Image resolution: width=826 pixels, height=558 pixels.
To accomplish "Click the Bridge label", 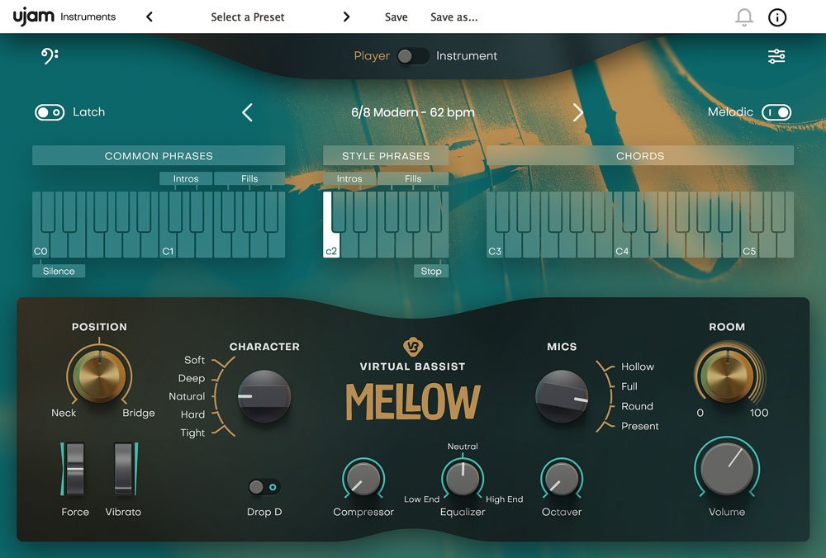I will pyautogui.click(x=139, y=414).
